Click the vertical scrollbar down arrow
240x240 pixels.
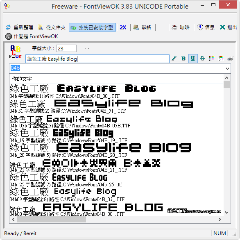(226, 213)
